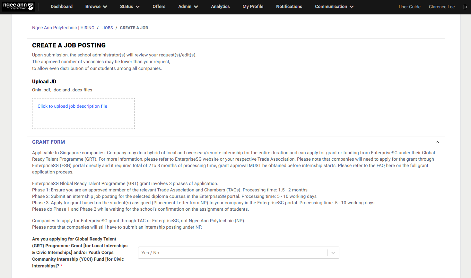471x278 pixels.
Task: Open the Admin dropdown menu
Action: pos(188,6)
